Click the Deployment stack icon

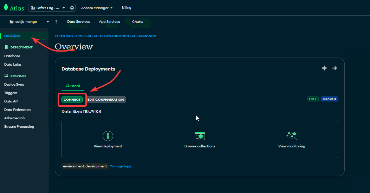tap(6, 47)
